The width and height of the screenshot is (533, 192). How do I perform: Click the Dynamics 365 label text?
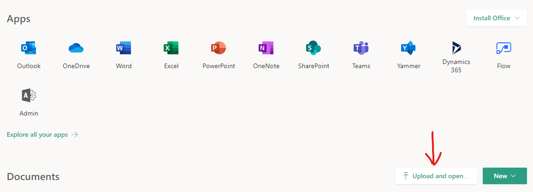[456, 66]
